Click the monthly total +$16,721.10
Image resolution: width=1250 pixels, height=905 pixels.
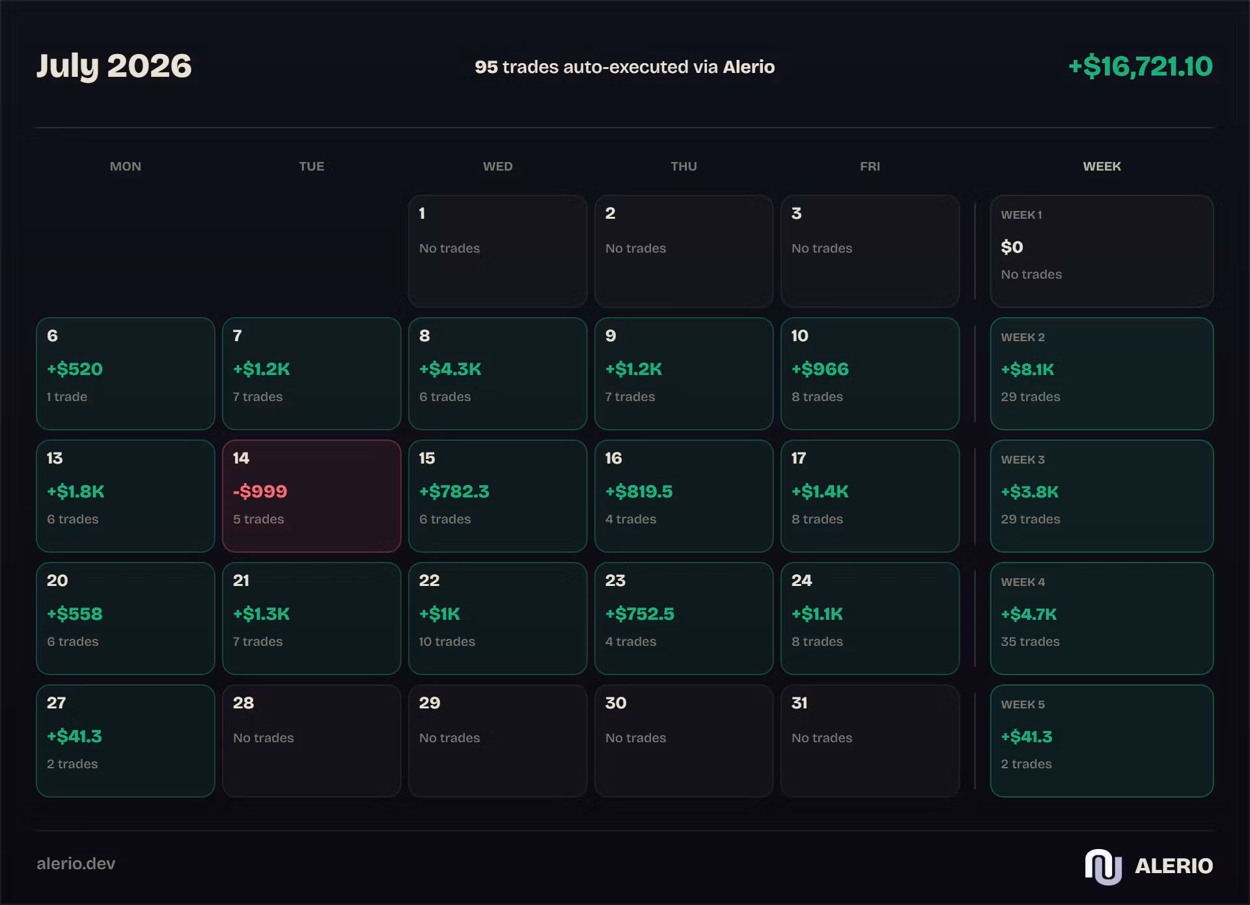pos(1141,66)
